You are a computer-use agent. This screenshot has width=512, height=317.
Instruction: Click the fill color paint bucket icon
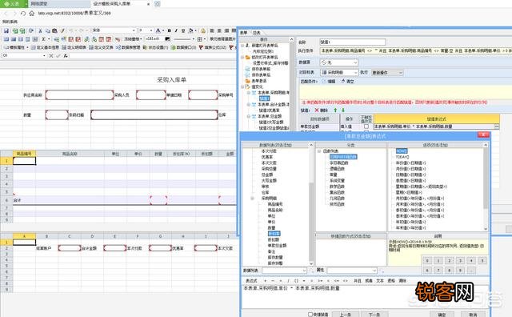191,30
